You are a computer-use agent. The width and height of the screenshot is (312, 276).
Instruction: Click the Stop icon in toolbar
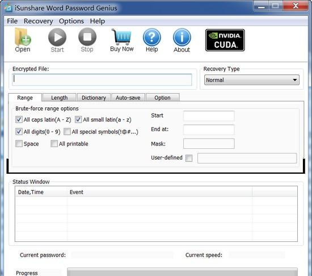(x=87, y=37)
